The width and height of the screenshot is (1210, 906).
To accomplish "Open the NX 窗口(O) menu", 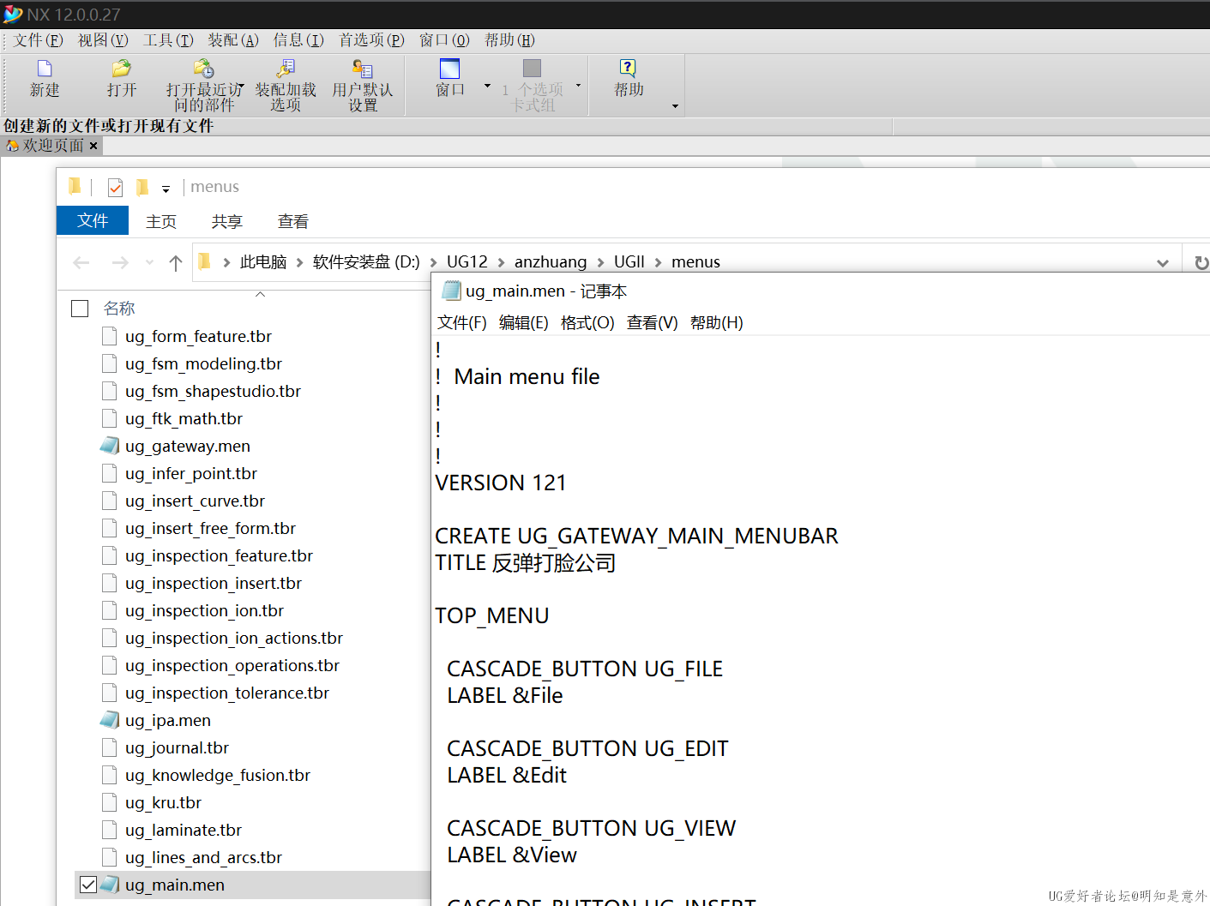I will (444, 40).
